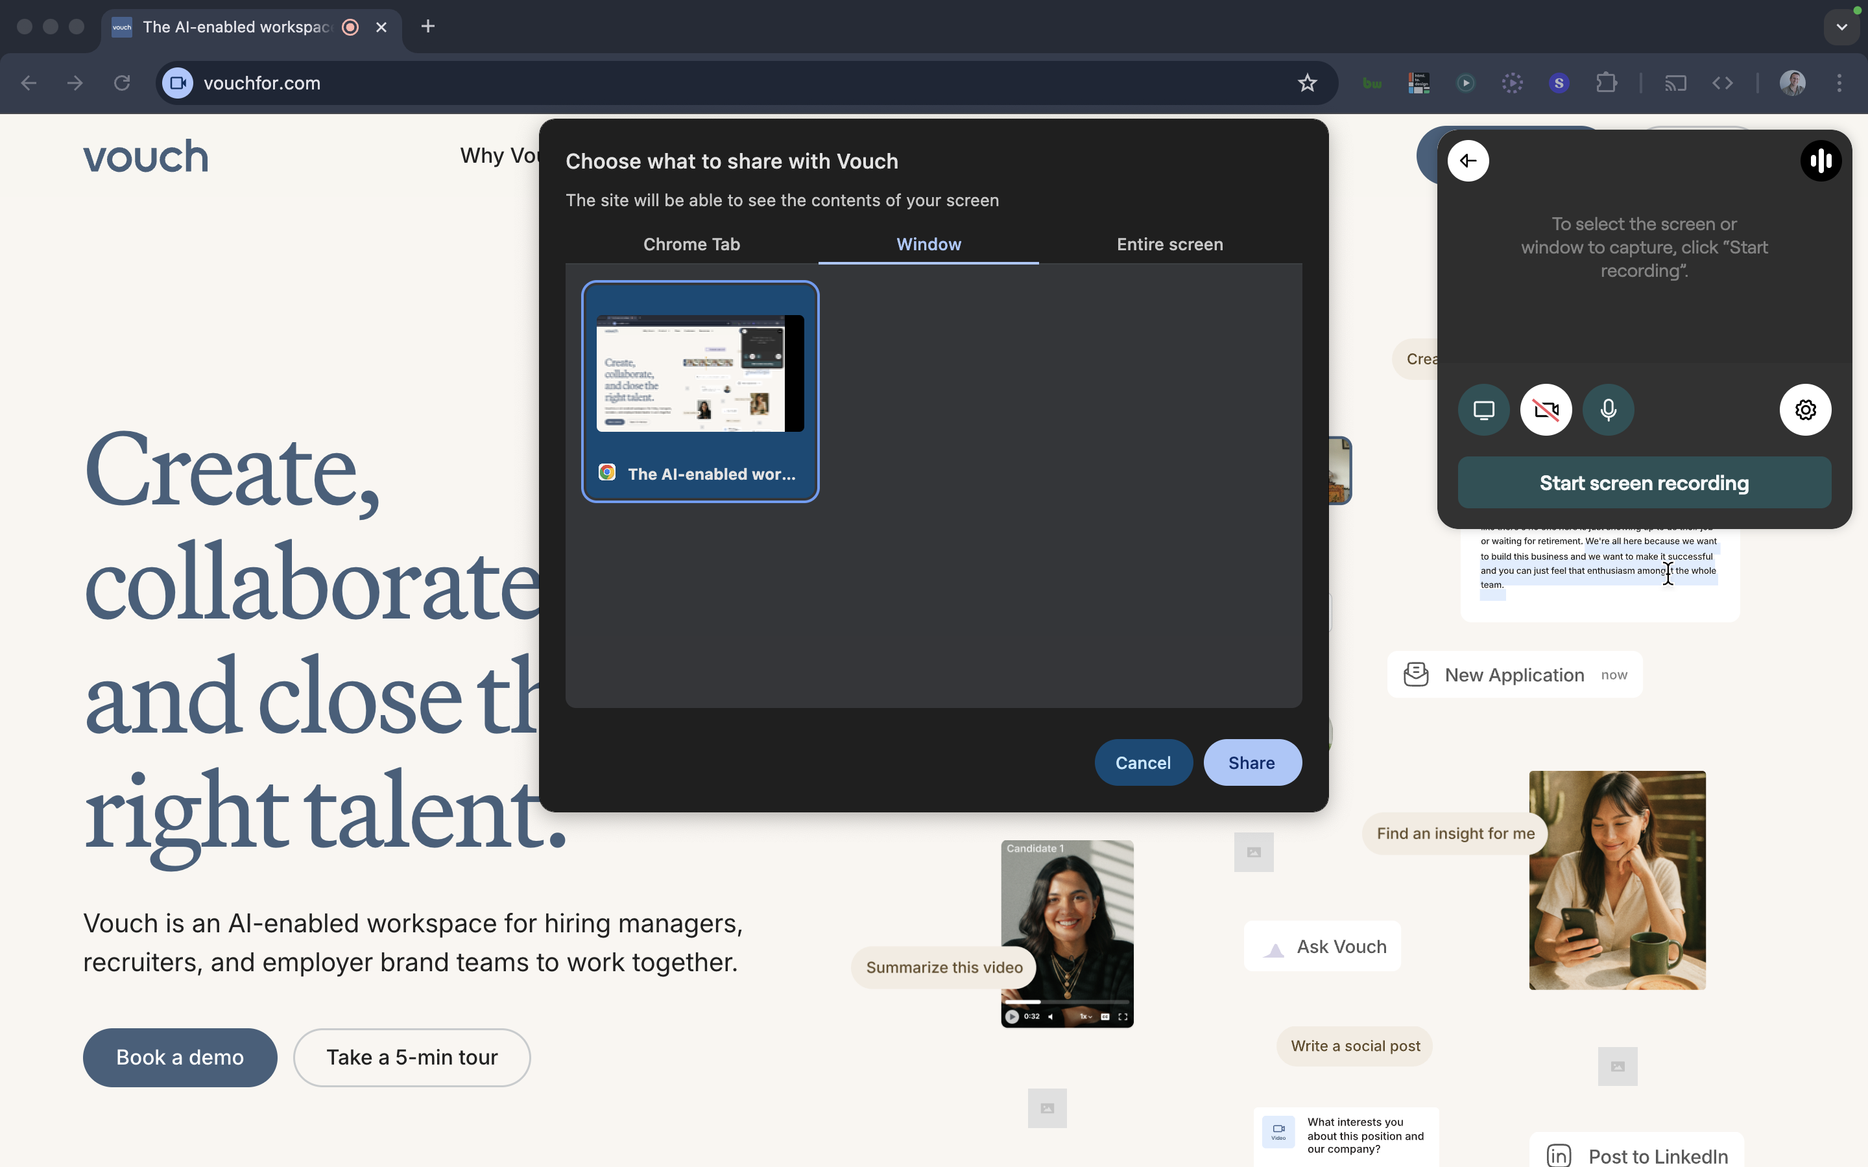The image size is (1868, 1167).
Task: Toggle screen capture in the recorder
Action: [1483, 410]
